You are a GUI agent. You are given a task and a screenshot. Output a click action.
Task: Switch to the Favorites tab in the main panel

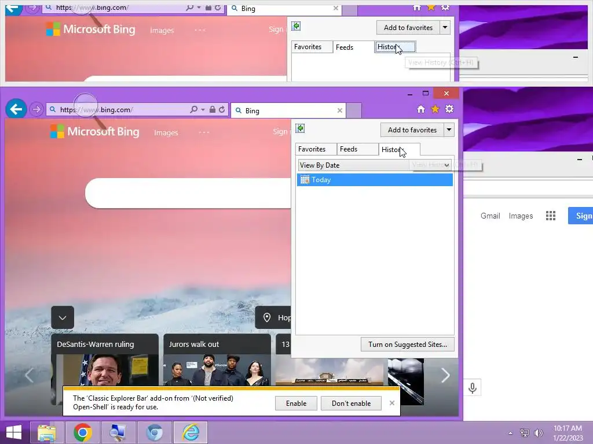coord(316,149)
